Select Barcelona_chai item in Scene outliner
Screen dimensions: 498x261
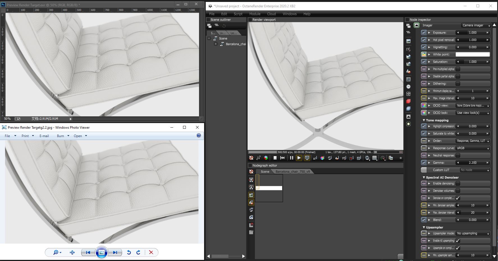coord(236,44)
